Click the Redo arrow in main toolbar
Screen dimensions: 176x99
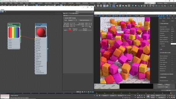click(x=5, y=5)
